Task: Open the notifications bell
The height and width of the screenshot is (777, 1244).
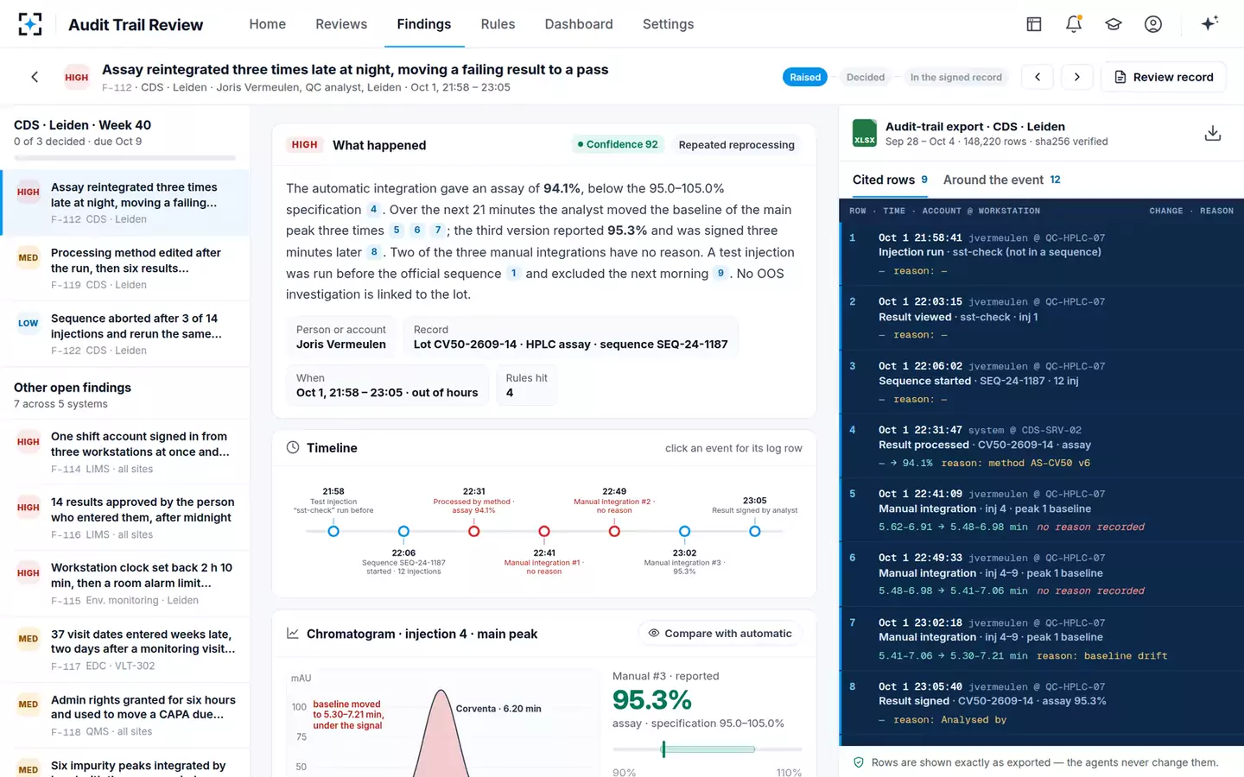Action: point(1074,24)
